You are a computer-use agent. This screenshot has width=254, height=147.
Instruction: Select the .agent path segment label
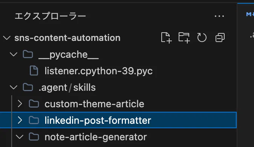pos(53,88)
